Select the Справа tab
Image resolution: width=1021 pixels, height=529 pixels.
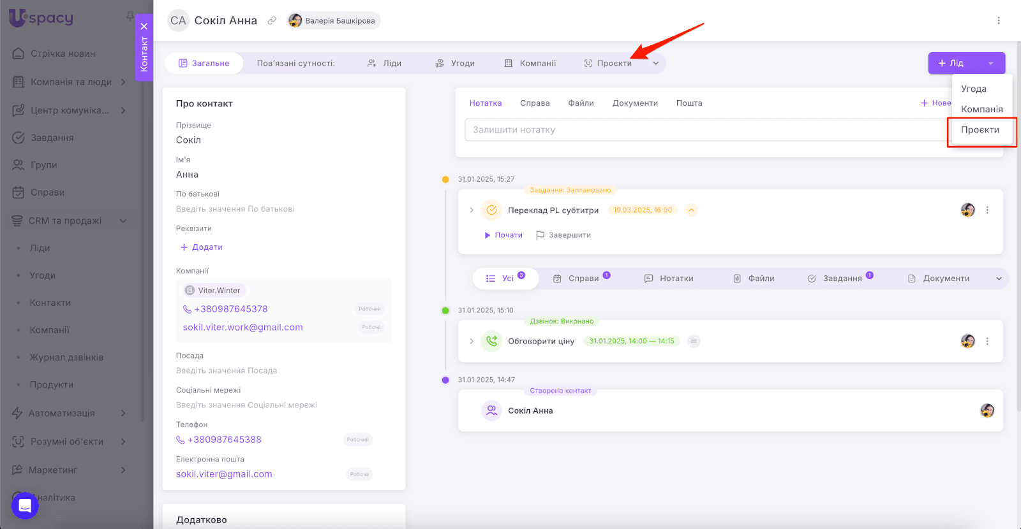pos(535,103)
